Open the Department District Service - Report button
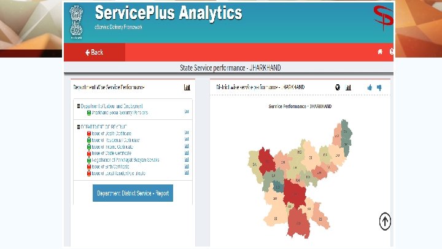 click(x=133, y=193)
